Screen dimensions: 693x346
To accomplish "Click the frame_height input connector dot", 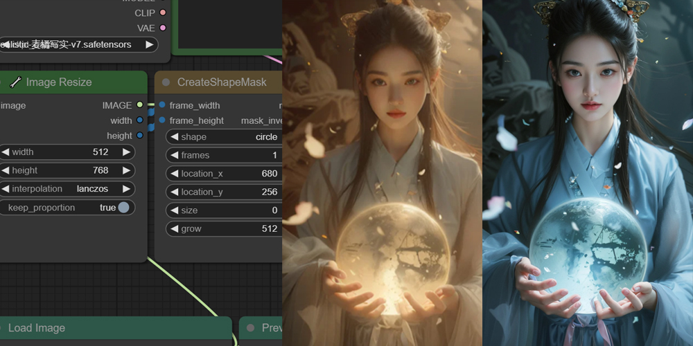I will pyautogui.click(x=162, y=120).
